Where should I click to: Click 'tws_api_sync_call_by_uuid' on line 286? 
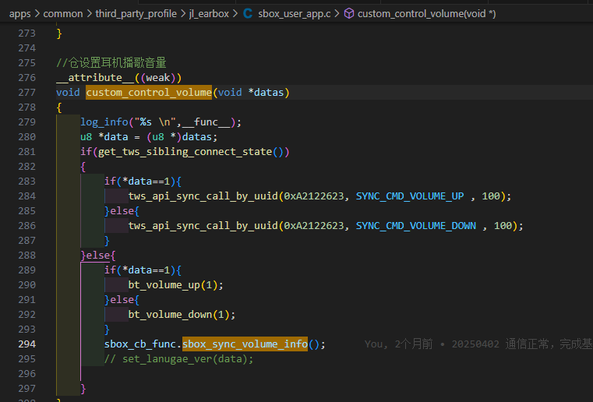click(x=203, y=226)
